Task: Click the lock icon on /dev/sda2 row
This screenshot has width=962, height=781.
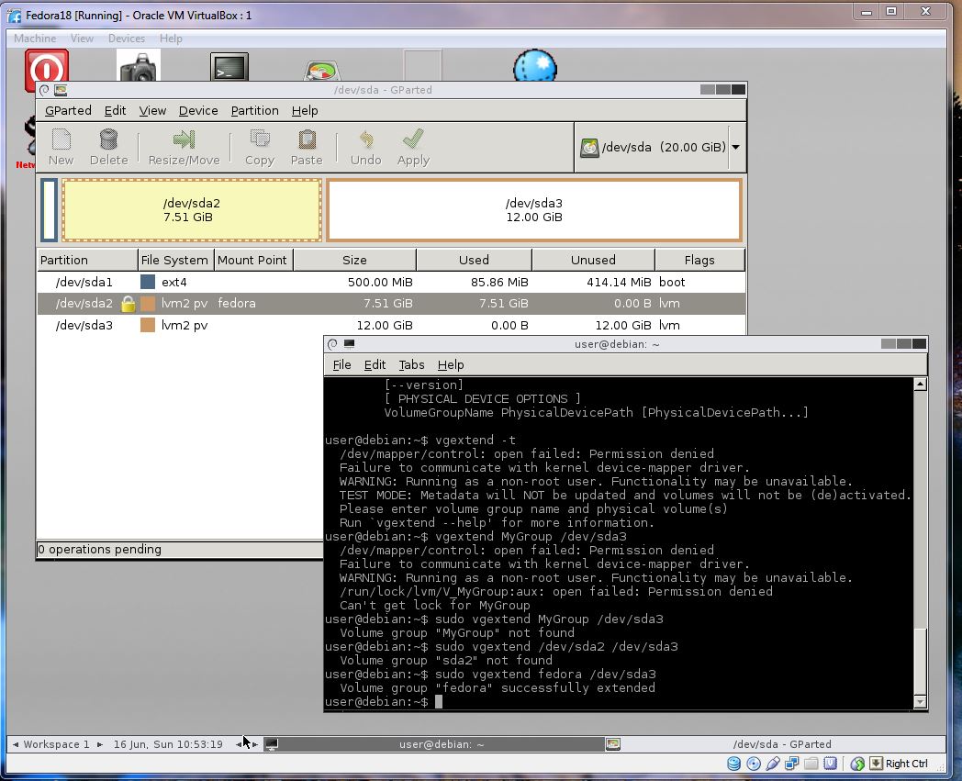Action: [128, 304]
